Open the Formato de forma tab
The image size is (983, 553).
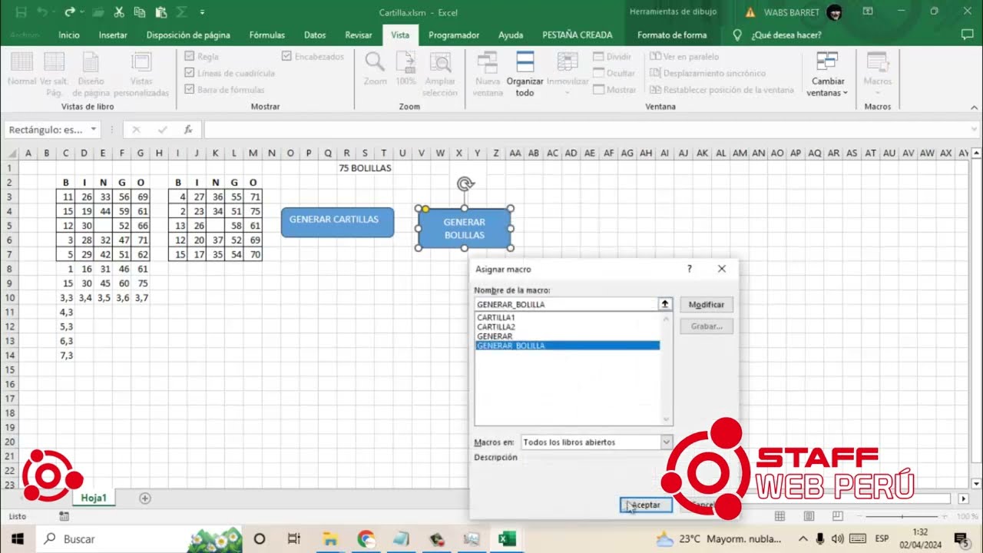672,35
